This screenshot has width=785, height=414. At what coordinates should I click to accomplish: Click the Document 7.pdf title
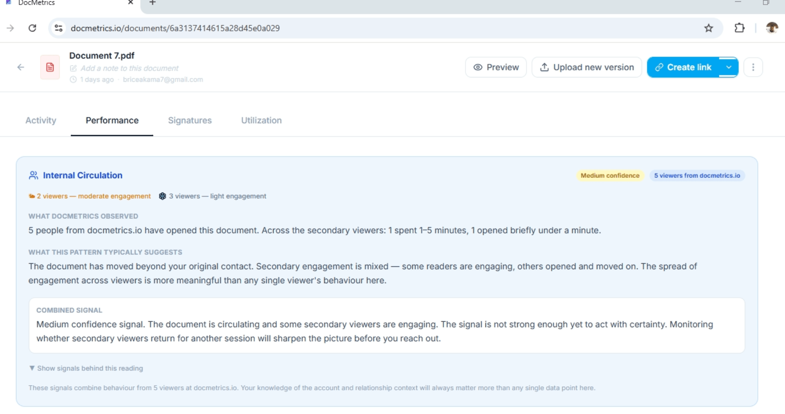tap(102, 55)
